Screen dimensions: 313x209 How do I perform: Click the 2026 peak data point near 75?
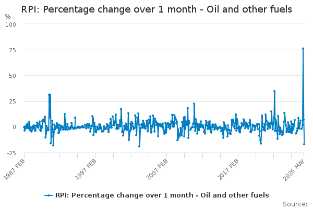coord(303,49)
